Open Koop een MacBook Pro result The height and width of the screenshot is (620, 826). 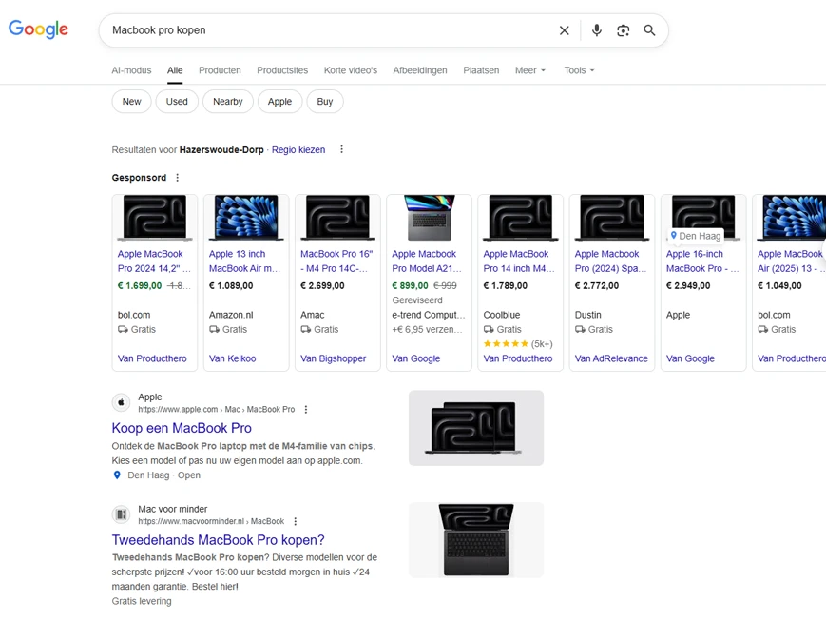coord(182,428)
